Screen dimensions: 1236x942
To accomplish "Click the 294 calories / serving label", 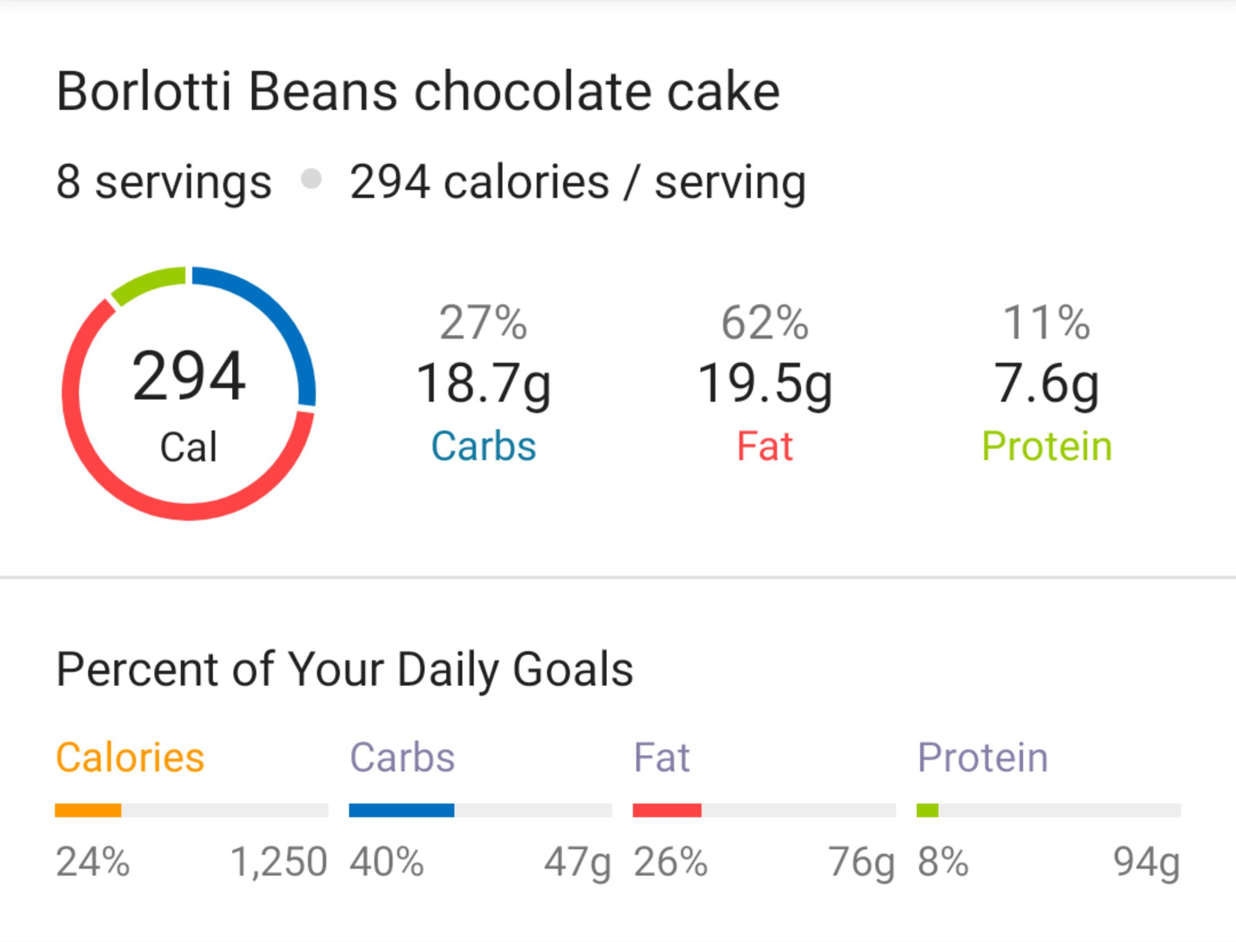I will (x=578, y=182).
